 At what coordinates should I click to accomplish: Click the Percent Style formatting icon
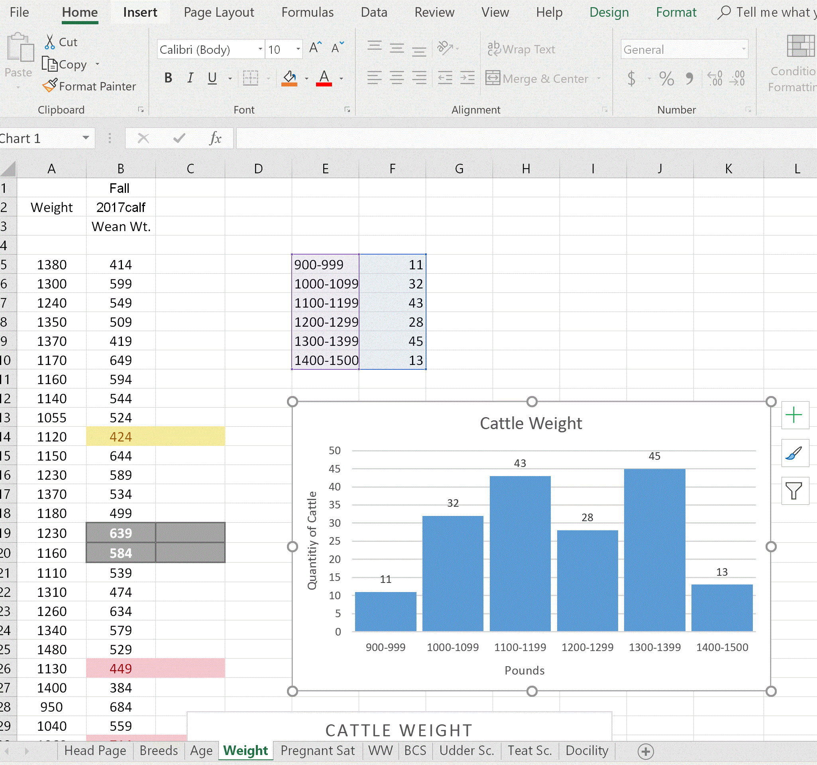point(666,78)
